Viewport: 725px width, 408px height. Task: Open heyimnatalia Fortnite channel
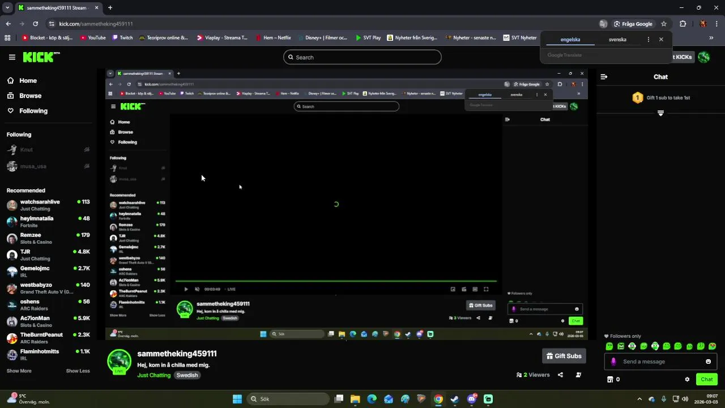48,222
